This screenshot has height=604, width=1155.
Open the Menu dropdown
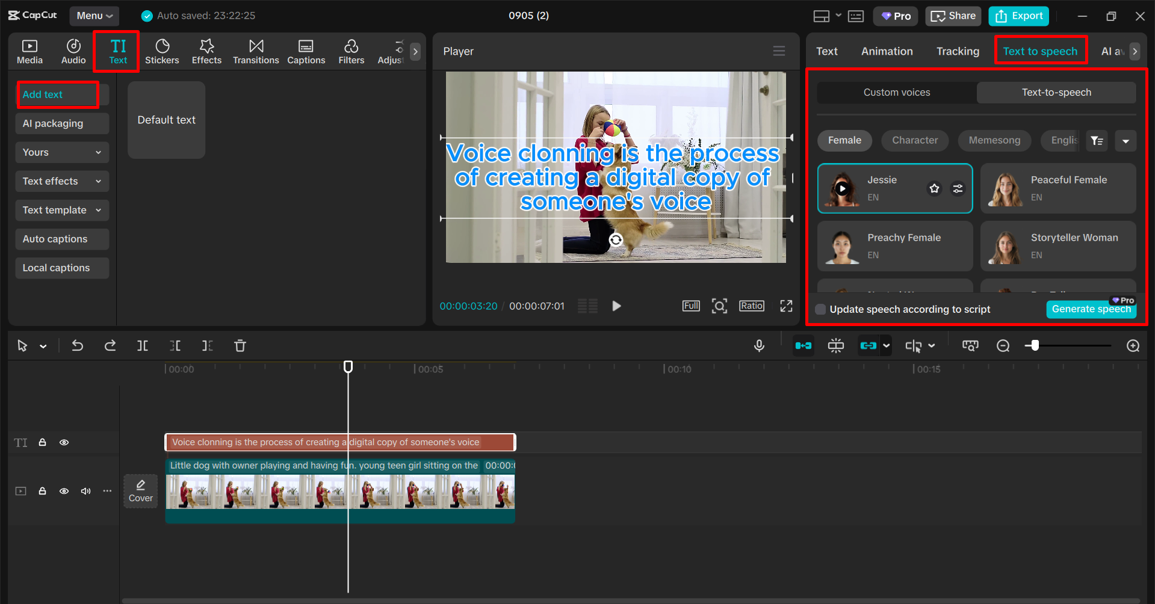pos(94,16)
